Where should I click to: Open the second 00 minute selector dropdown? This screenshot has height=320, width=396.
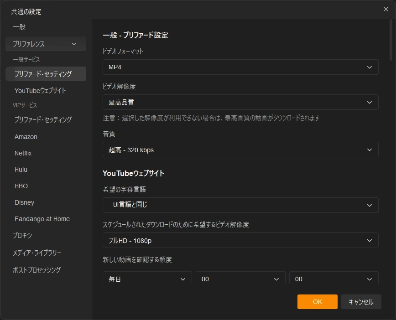click(x=334, y=279)
